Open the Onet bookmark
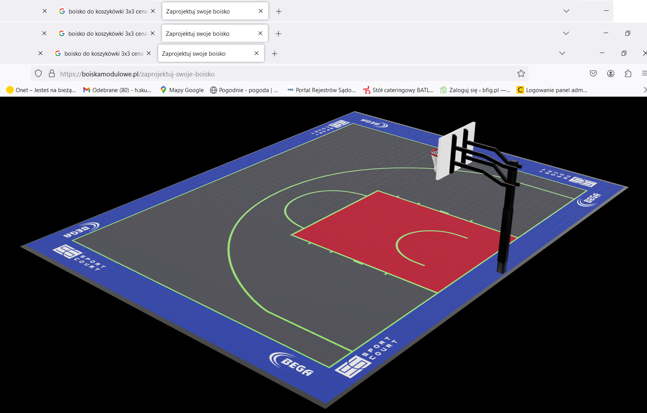Screen dimensions: 647x413 41,90
